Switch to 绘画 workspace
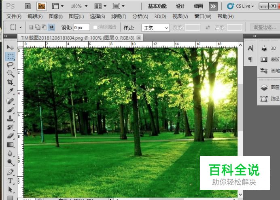The image size is (280, 200). coord(198,6)
